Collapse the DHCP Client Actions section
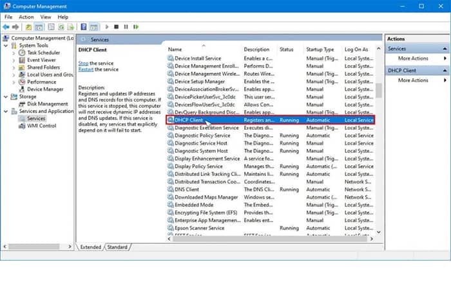The height and width of the screenshot is (289, 451). [x=445, y=71]
